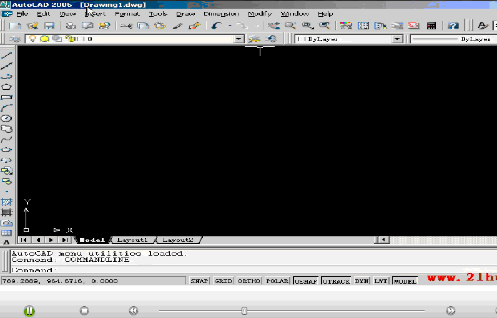
Task: Click the Zoom Previous icon
Action: pyautogui.click(x=325, y=26)
